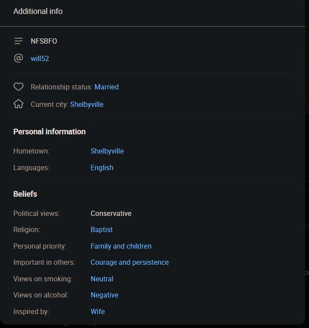Image resolution: width=309 pixels, height=328 pixels.
Task: Click the status lines icon beside NFSBFO
Action: click(x=18, y=41)
